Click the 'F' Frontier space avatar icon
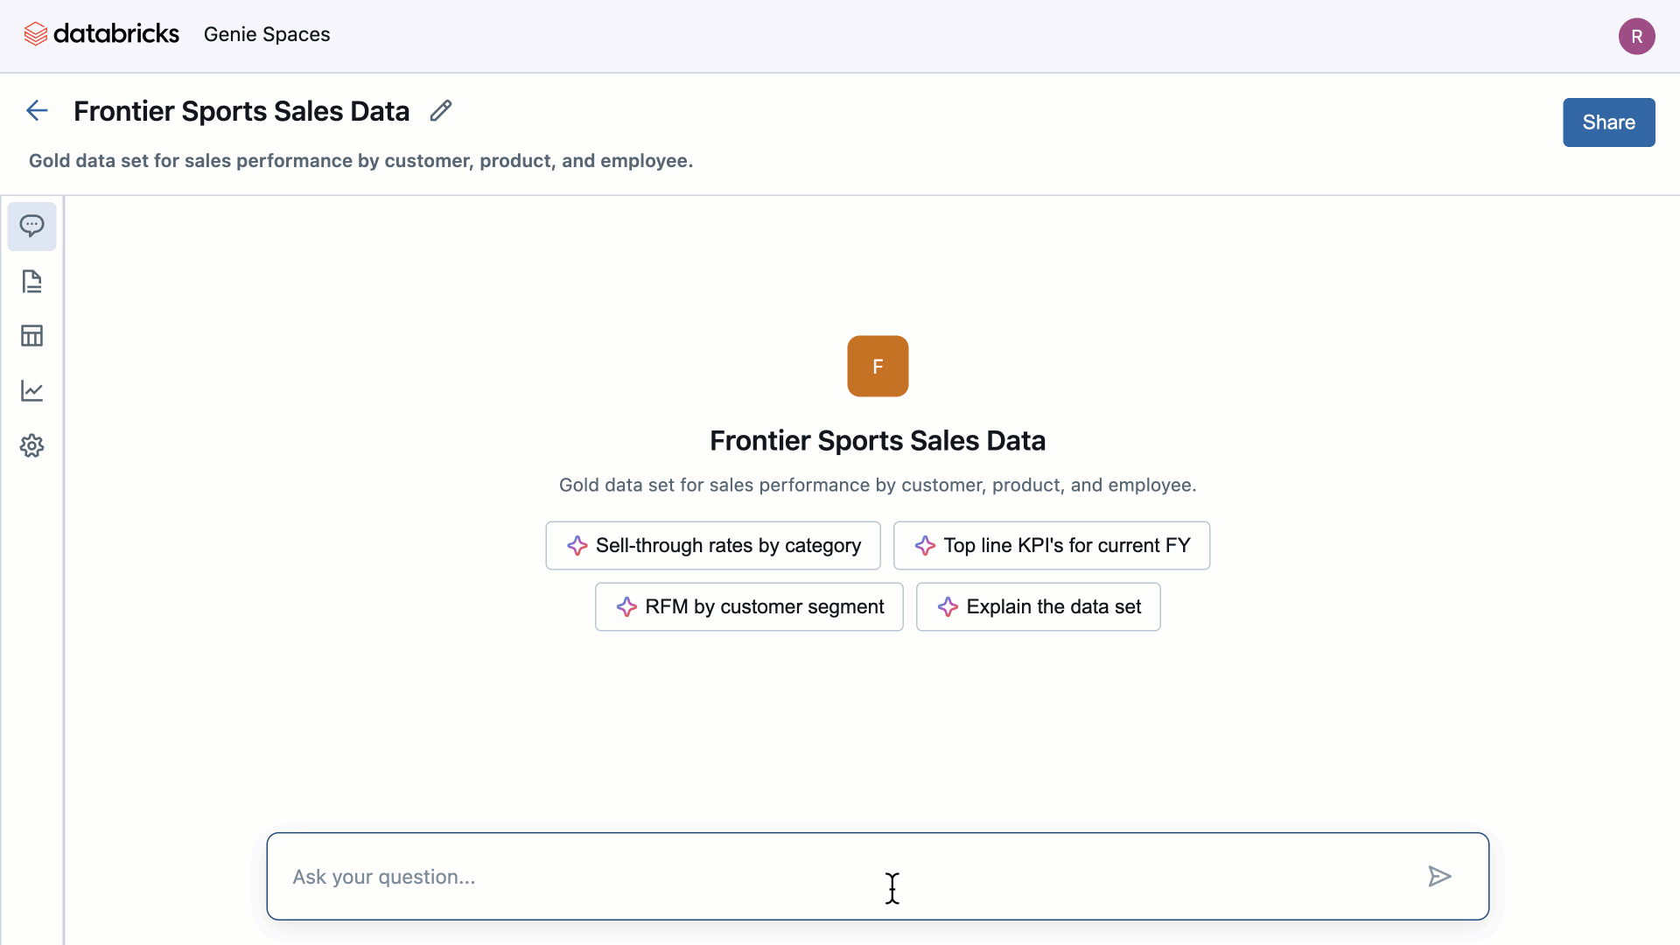Screen dimensions: 1680x945 pos(878,366)
